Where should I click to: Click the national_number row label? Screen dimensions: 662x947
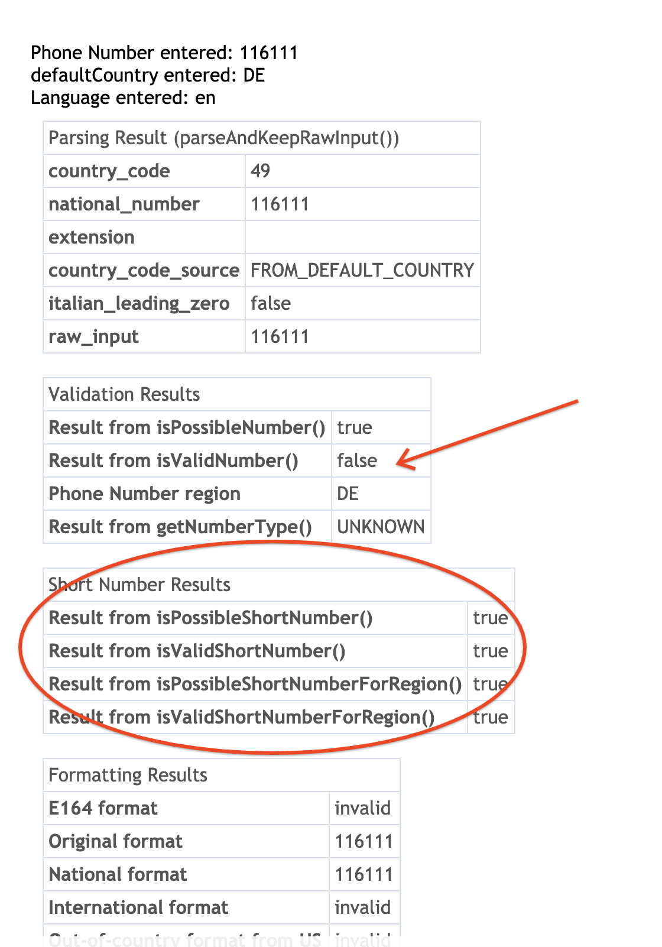tap(124, 204)
